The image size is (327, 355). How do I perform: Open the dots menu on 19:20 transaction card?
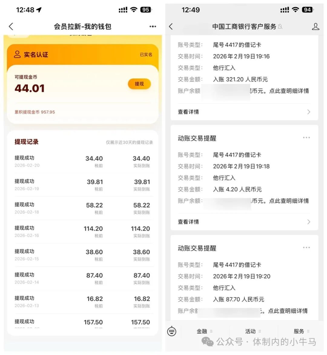306,247
